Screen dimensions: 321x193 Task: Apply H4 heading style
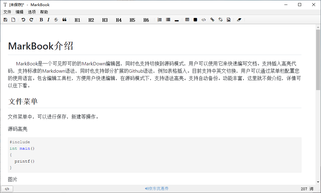pyautogui.click(x=119, y=20)
